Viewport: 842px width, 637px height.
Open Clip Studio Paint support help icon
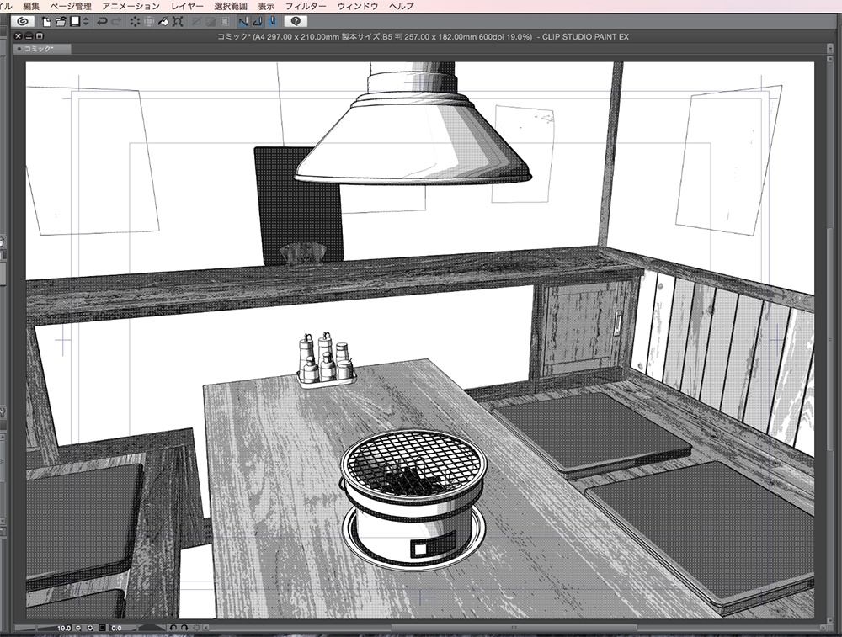(296, 22)
